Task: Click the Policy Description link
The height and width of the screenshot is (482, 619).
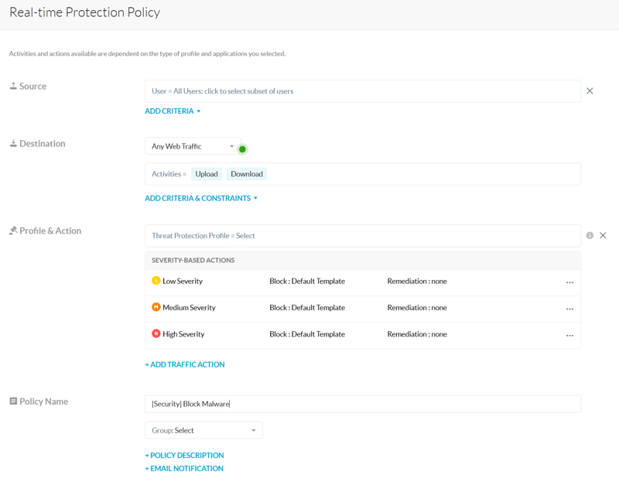Action: (184, 455)
